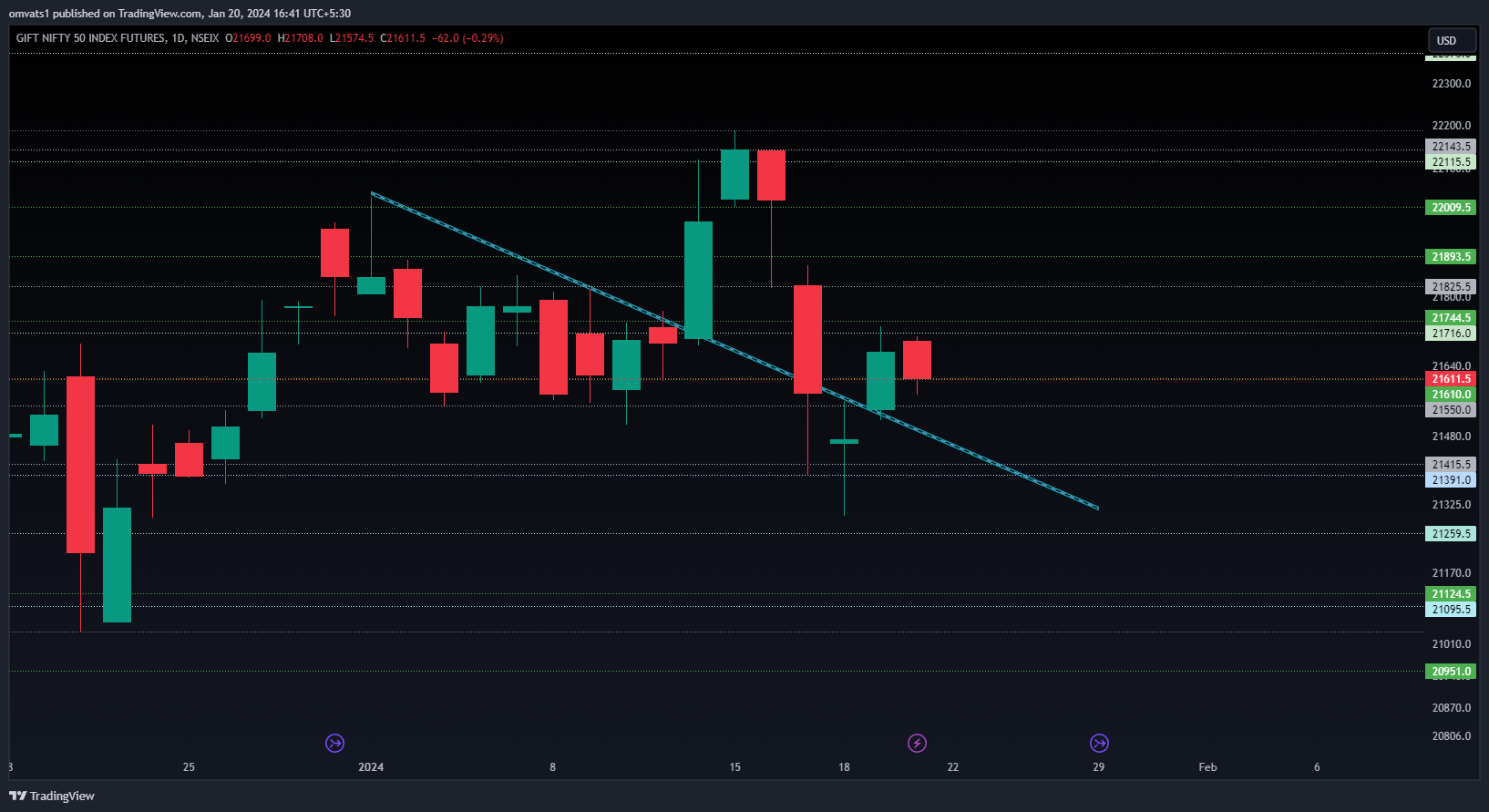Click the price label 21259.5
This screenshot has height=812, width=1489.
[x=1450, y=534]
